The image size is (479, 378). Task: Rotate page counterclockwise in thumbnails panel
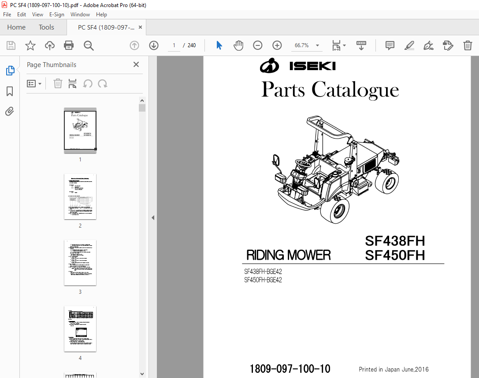[x=88, y=83]
